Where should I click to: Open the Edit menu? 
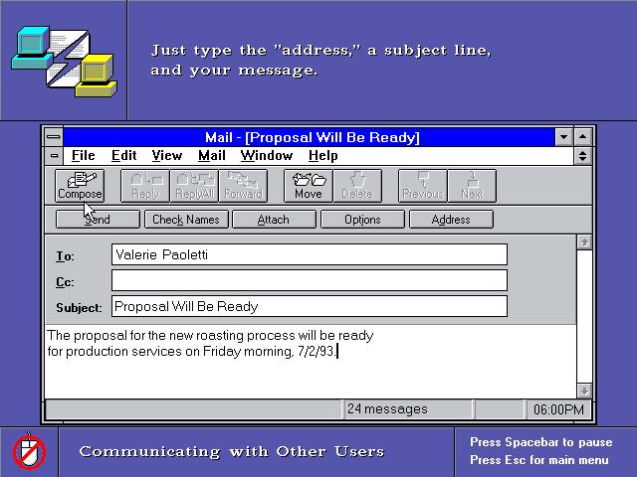123,156
